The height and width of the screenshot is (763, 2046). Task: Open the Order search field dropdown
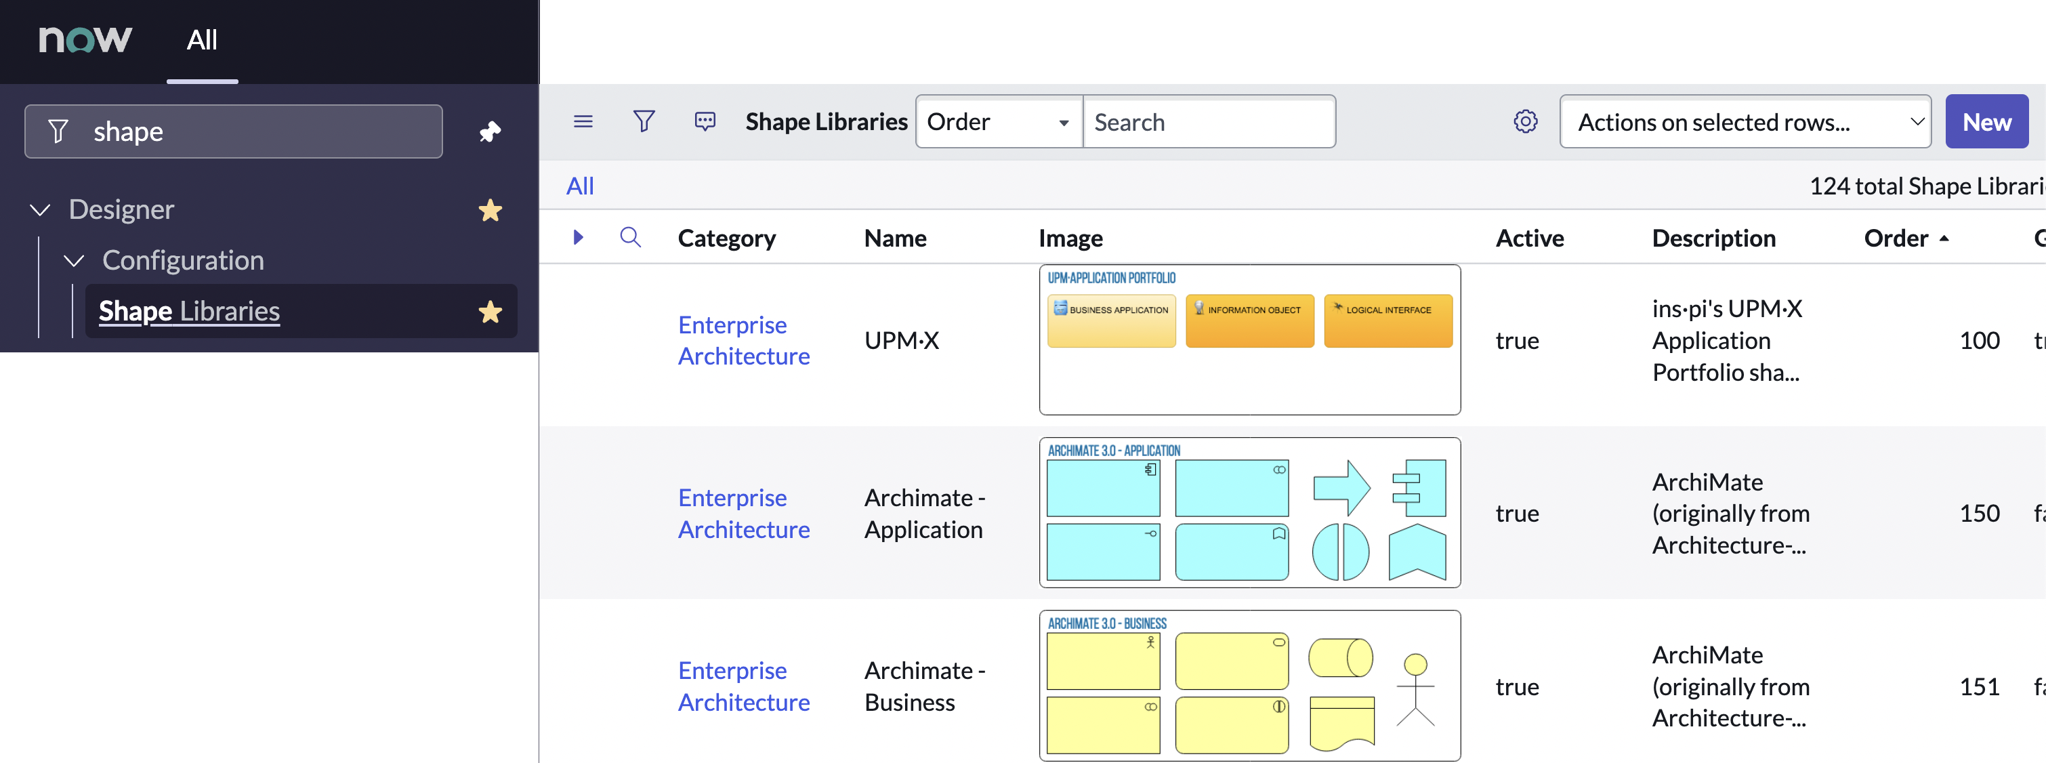tap(999, 121)
